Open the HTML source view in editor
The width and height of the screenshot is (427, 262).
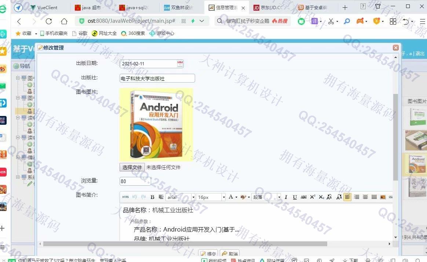pos(125,197)
